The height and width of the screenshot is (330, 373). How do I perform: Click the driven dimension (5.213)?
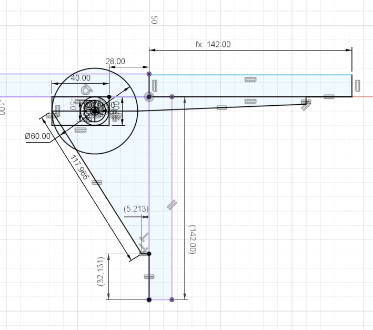tap(136, 209)
